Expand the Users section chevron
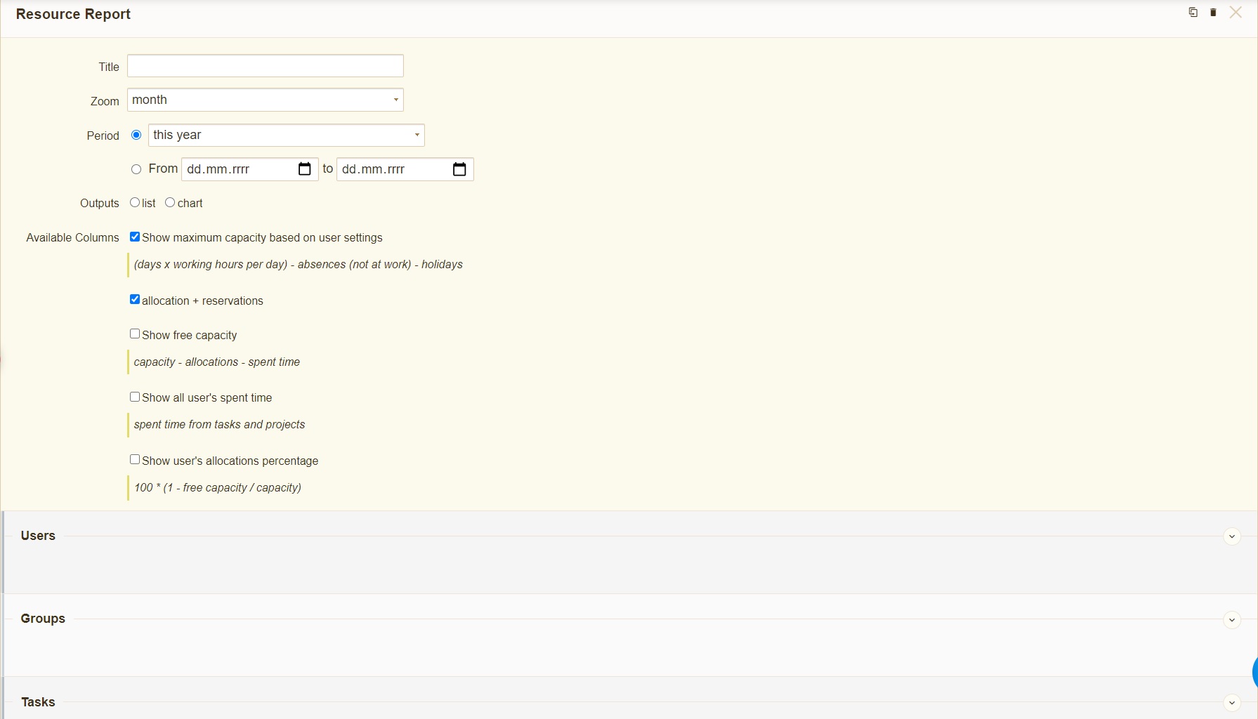The image size is (1258, 719). click(x=1232, y=536)
